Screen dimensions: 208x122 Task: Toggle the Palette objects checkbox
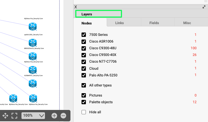[84, 102]
